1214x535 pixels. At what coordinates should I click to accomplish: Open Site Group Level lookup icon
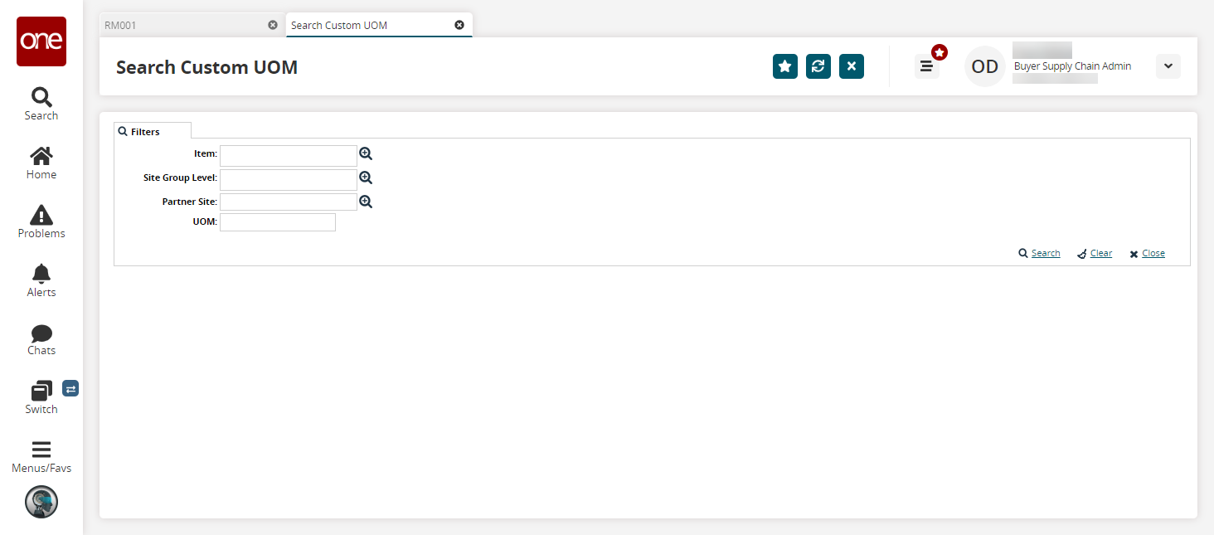[366, 178]
